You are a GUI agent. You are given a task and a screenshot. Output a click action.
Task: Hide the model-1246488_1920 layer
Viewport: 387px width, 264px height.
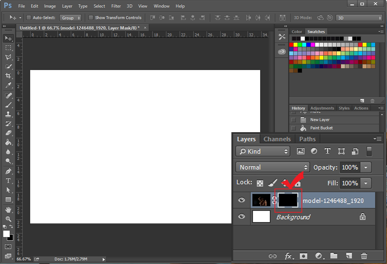coord(241,200)
